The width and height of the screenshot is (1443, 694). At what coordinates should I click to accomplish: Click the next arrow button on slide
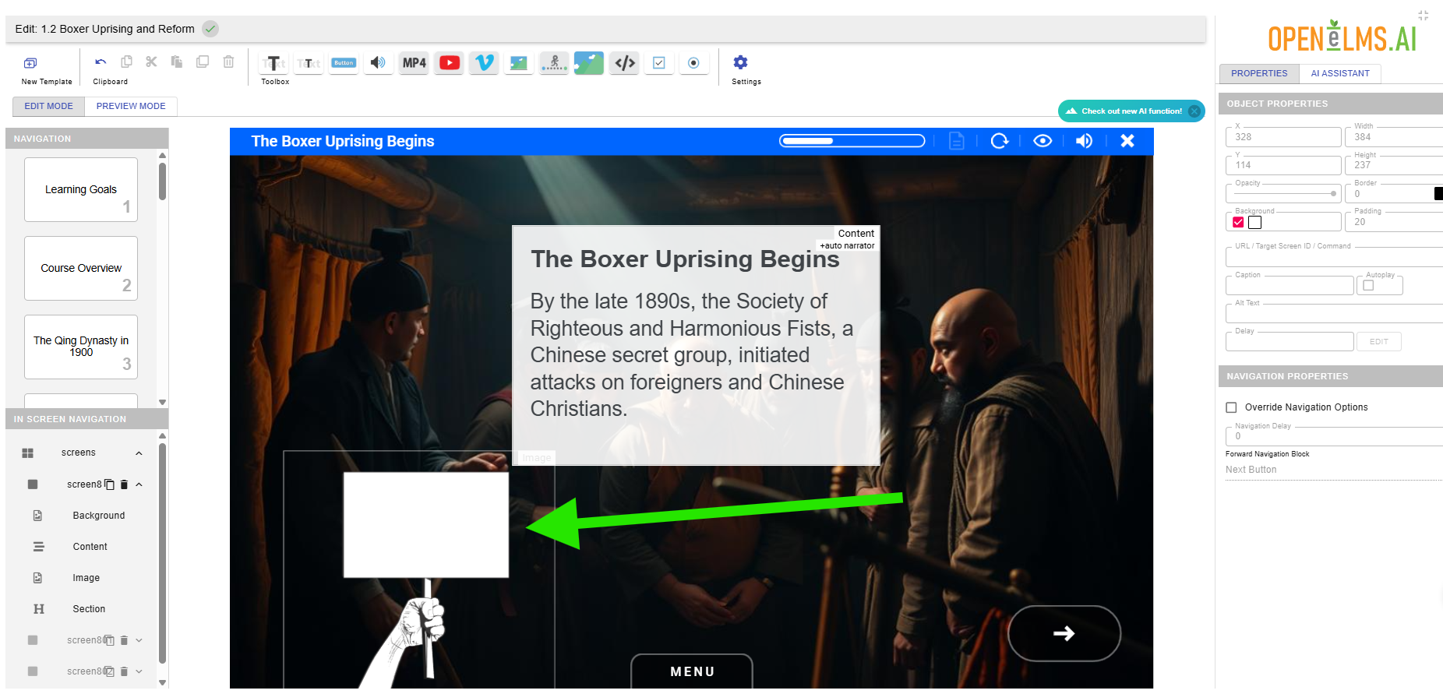tap(1064, 633)
